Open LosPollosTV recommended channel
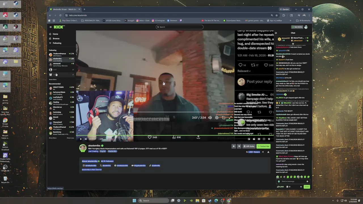The image size is (363, 204). [x=62, y=98]
